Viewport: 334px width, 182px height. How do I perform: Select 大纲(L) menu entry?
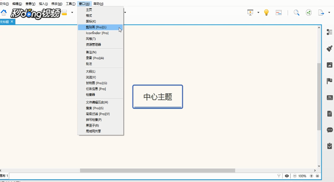coord(100,71)
